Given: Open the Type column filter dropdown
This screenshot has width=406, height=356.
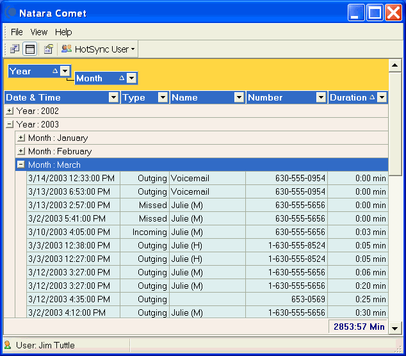Looking at the screenshot, I should [x=163, y=98].
